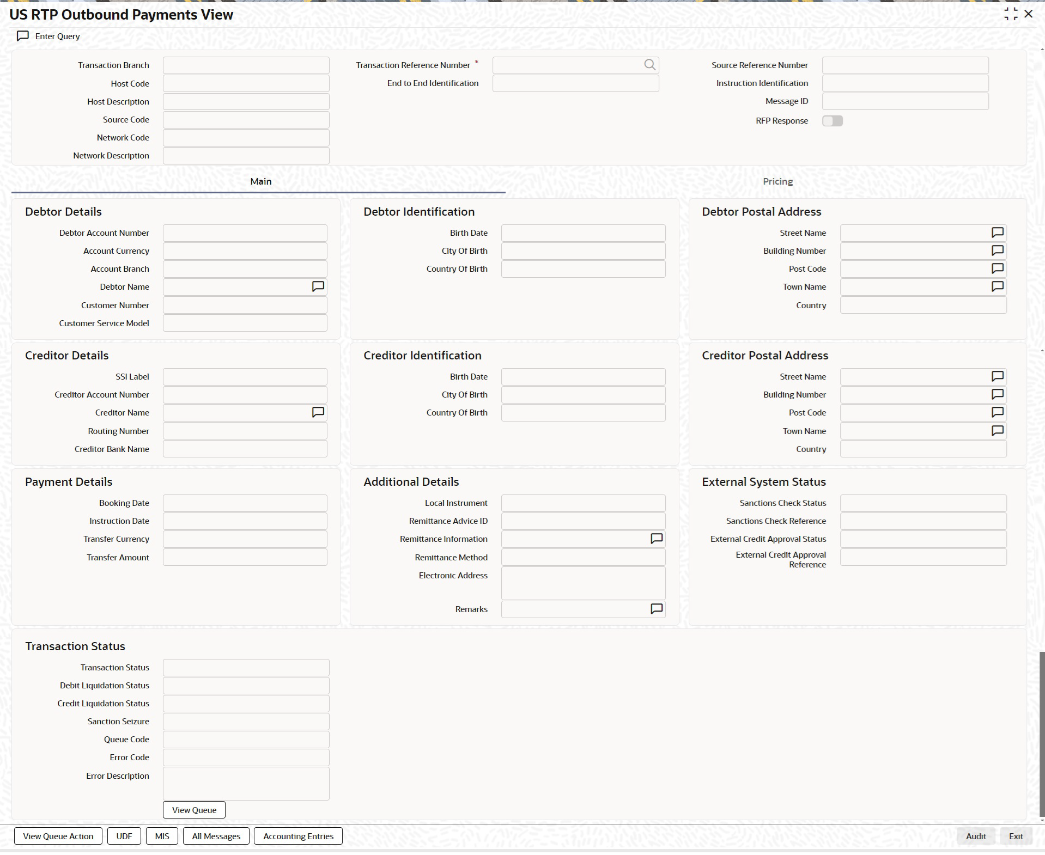Screen dimensions: 1045x855
Task: Exit the payments view screen
Action: pyautogui.click(x=1016, y=836)
